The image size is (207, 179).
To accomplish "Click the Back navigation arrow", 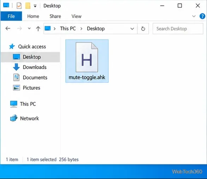I will coord(8,28).
